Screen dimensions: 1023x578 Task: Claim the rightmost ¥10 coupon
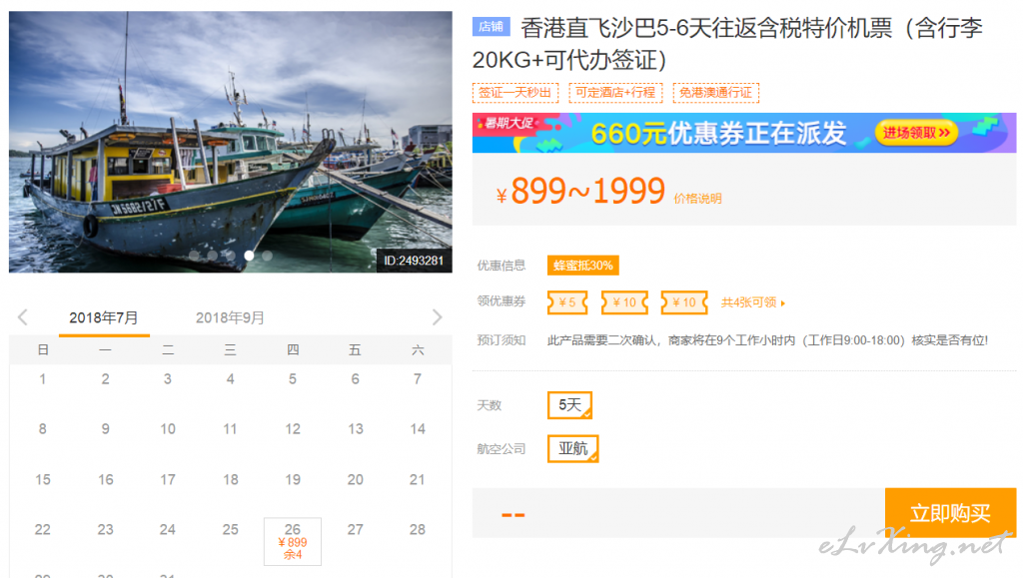click(x=683, y=302)
